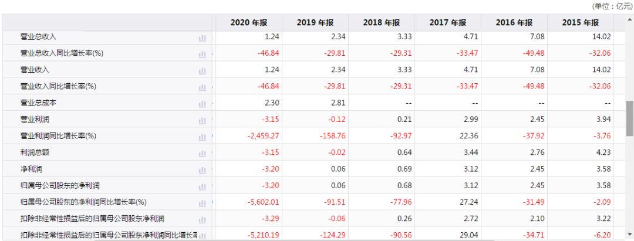634x241 pixels.
Task: Open 利润总额 trend chart icon
Action: tap(203, 153)
